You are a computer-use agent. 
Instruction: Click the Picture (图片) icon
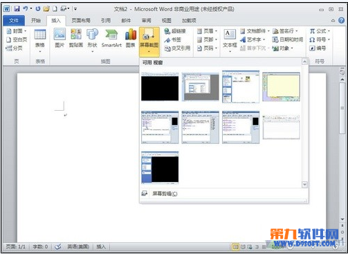click(x=59, y=38)
